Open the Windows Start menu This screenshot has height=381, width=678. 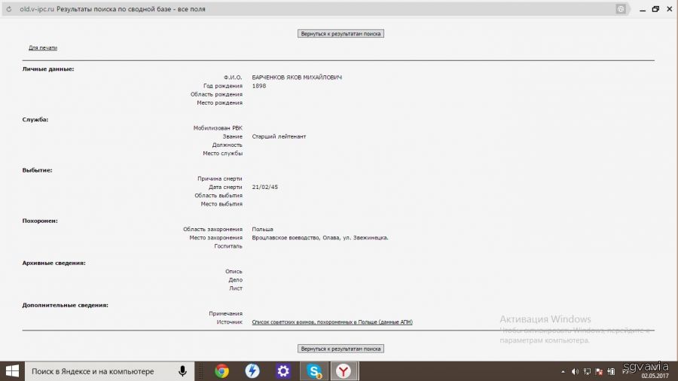point(12,371)
